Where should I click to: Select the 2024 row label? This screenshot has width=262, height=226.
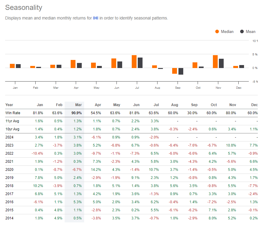tap(10, 137)
